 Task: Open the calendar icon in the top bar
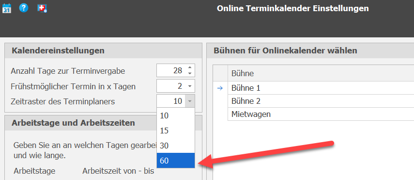(7, 8)
